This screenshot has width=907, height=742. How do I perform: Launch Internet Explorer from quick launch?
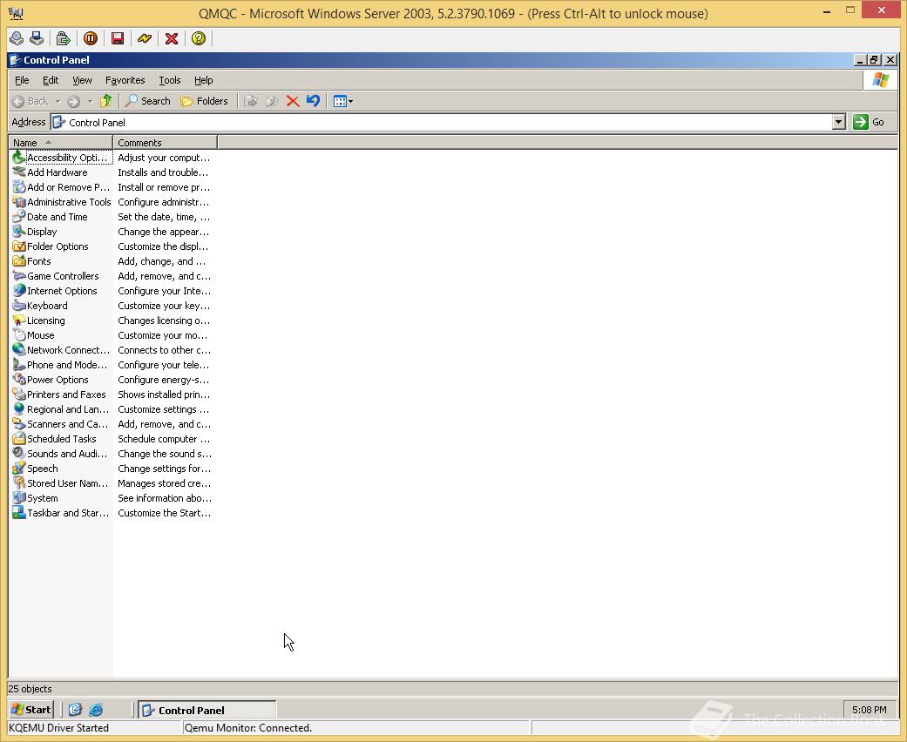[96, 710]
